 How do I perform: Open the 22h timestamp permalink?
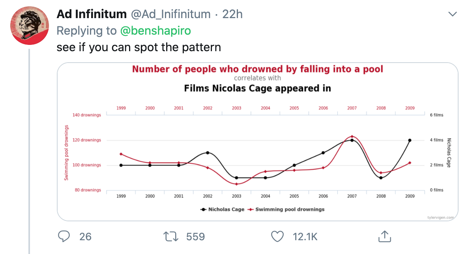pyautogui.click(x=232, y=14)
